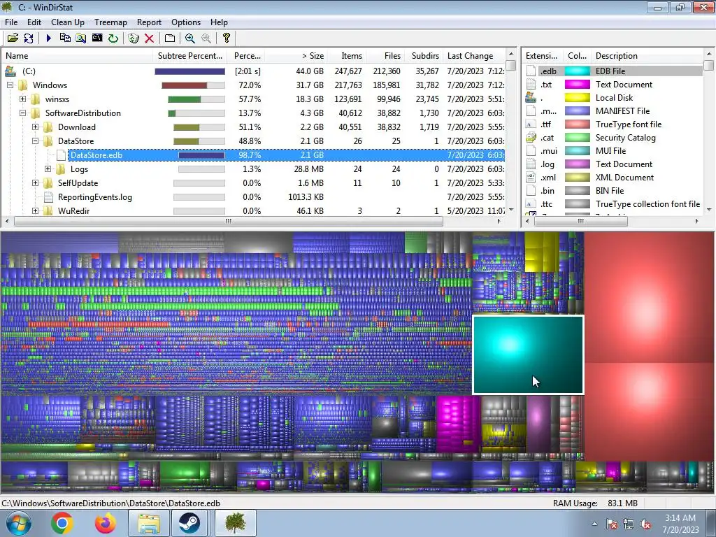Click the yellow Help question mark icon

[x=226, y=38]
